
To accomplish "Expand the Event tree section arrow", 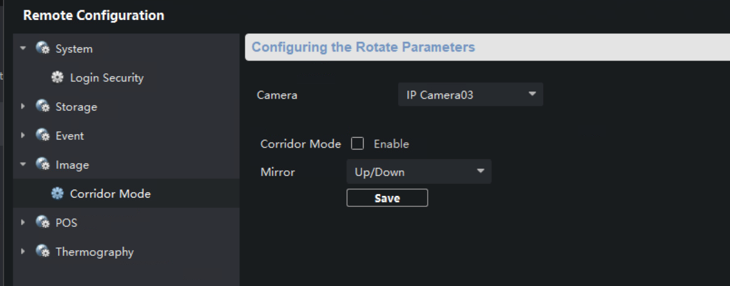I will pyautogui.click(x=23, y=135).
